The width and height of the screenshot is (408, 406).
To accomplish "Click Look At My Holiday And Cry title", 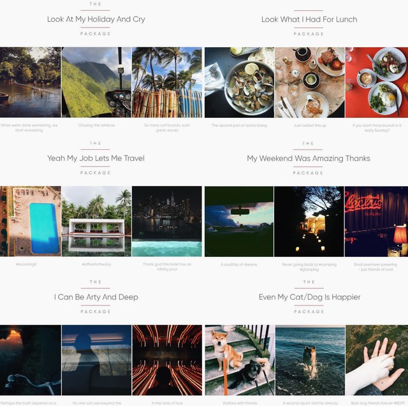I will click(x=96, y=19).
